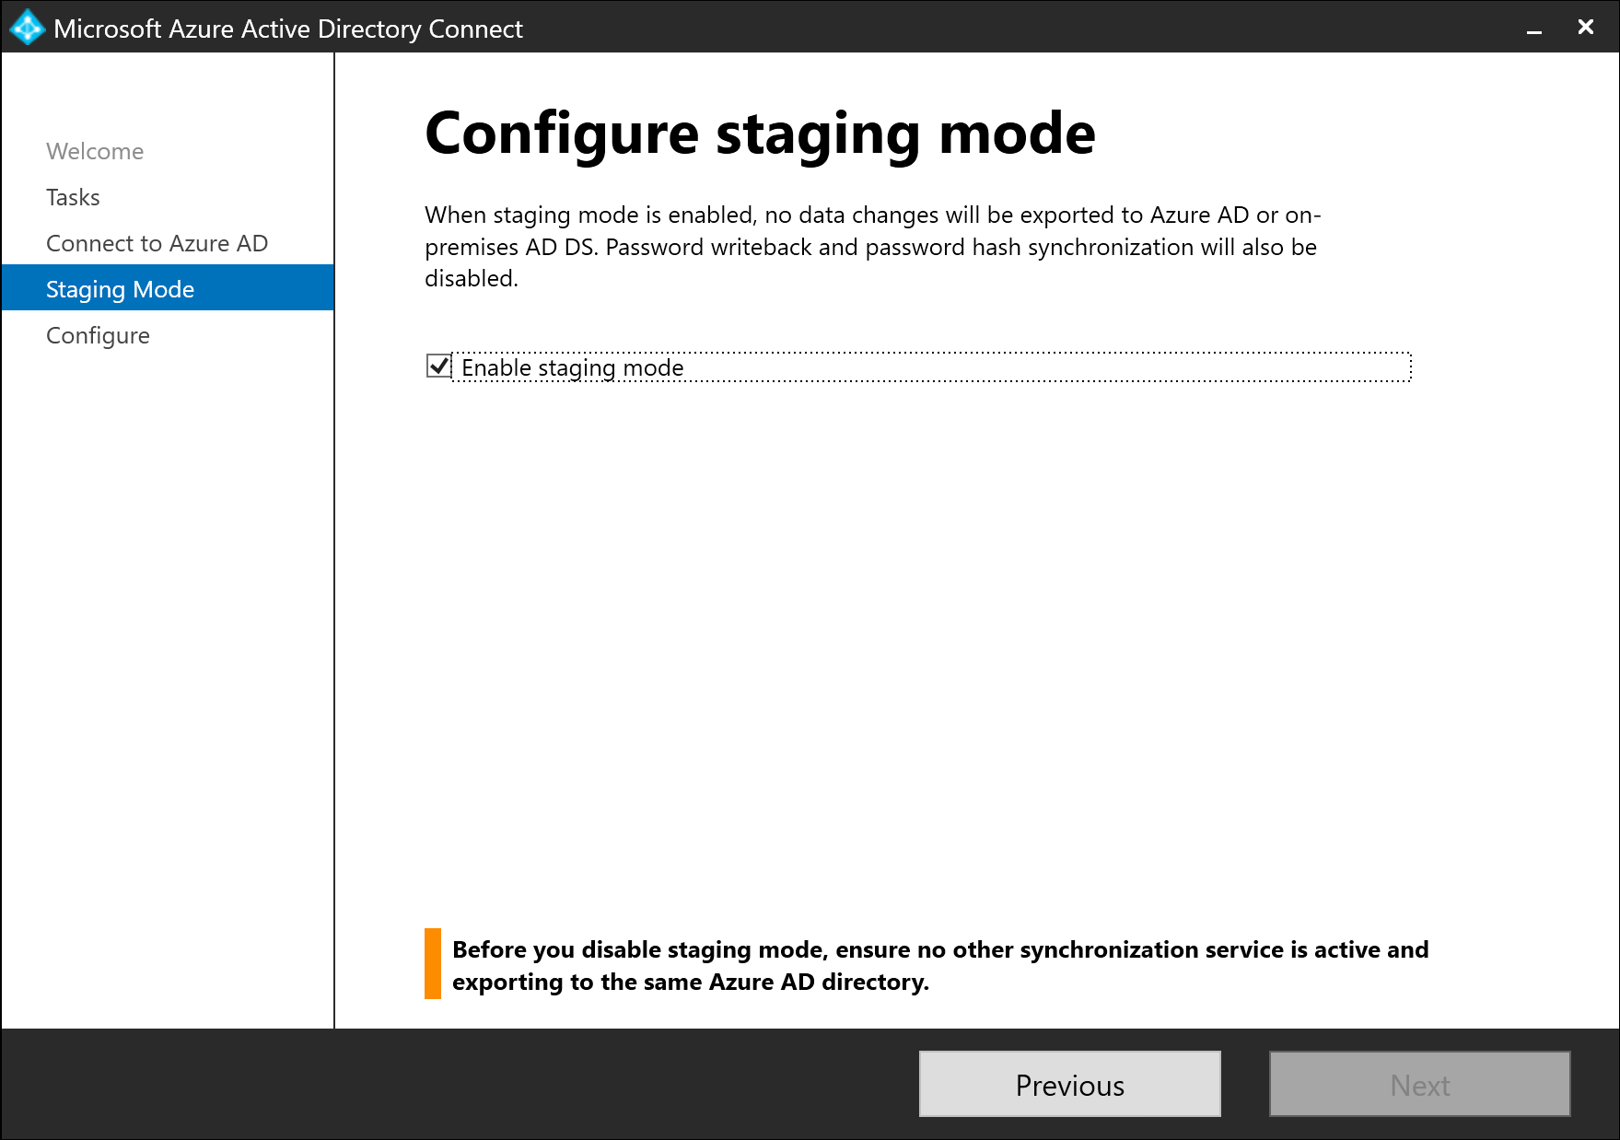Screen dimensions: 1620x1140
Task: Select the highlighted Staging Mode step
Action: tap(120, 289)
